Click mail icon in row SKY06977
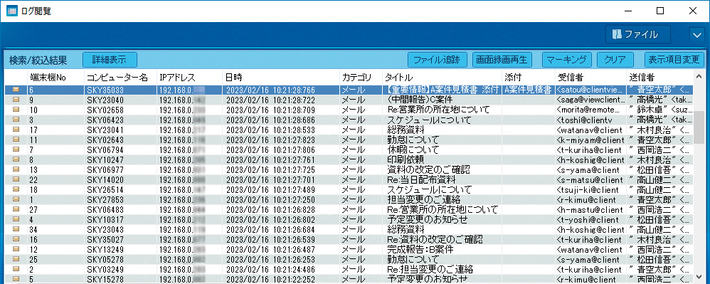This screenshot has width=710, height=284. [16, 169]
